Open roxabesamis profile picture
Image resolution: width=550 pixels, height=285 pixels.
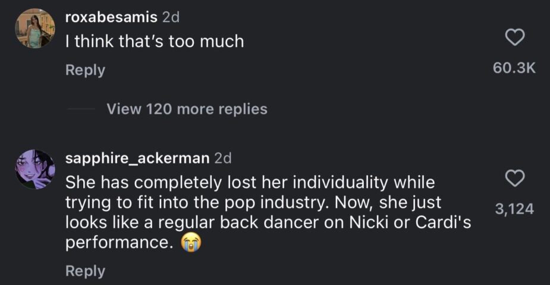pos(35,28)
